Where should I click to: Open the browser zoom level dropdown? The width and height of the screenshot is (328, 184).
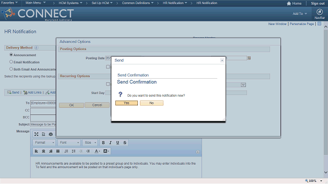321,181
